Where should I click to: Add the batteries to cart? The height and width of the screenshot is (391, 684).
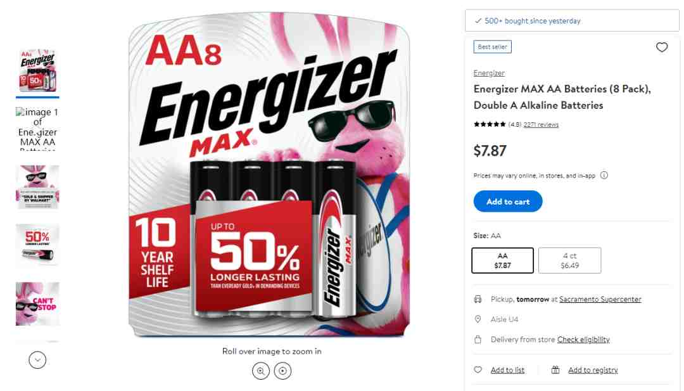(x=508, y=202)
